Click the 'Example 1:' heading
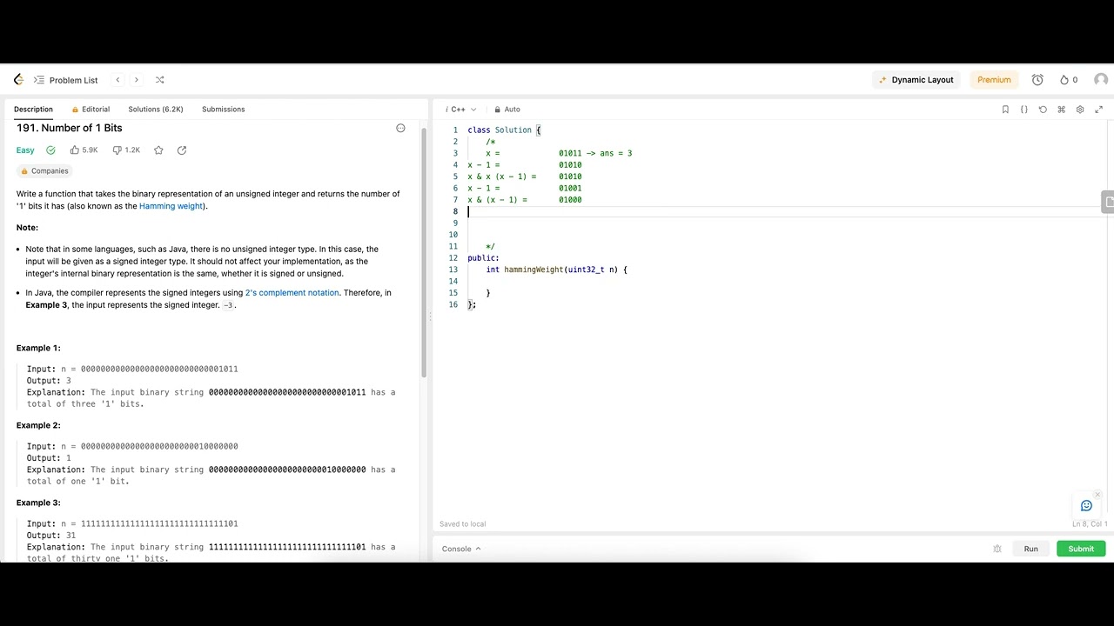 pos(38,348)
